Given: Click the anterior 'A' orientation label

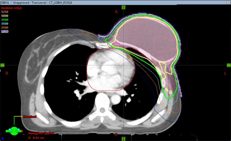Looking at the screenshot, I should click(116, 12).
